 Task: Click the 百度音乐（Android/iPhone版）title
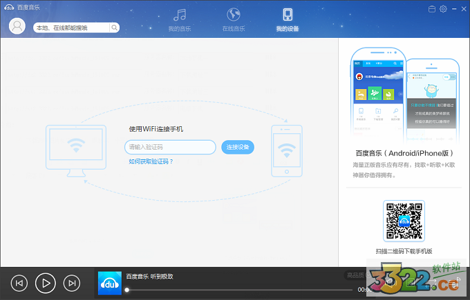(x=404, y=153)
